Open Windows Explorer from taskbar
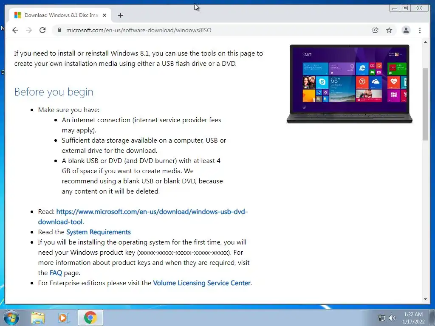Screen dimensions: 435x326 [38, 318]
